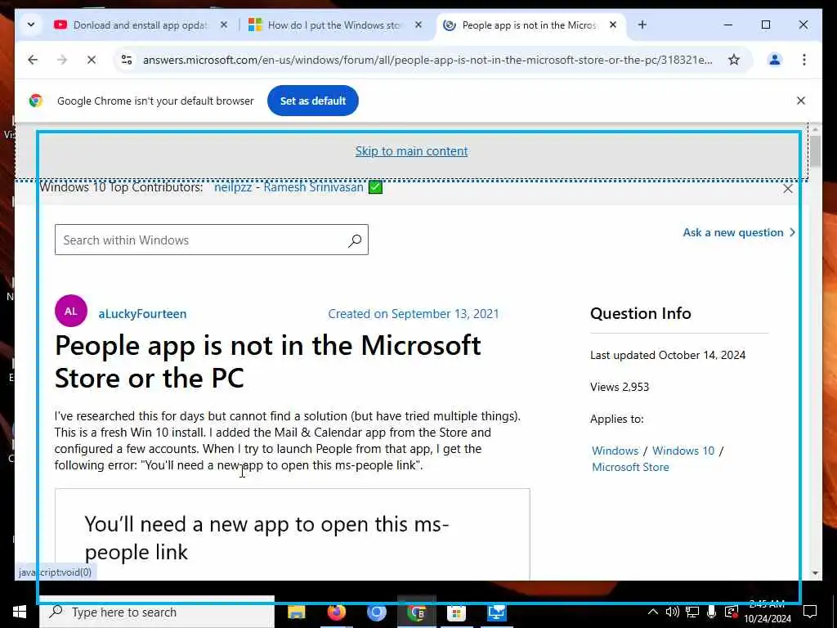Click the page vertical scrollbar thumb

(x=815, y=151)
